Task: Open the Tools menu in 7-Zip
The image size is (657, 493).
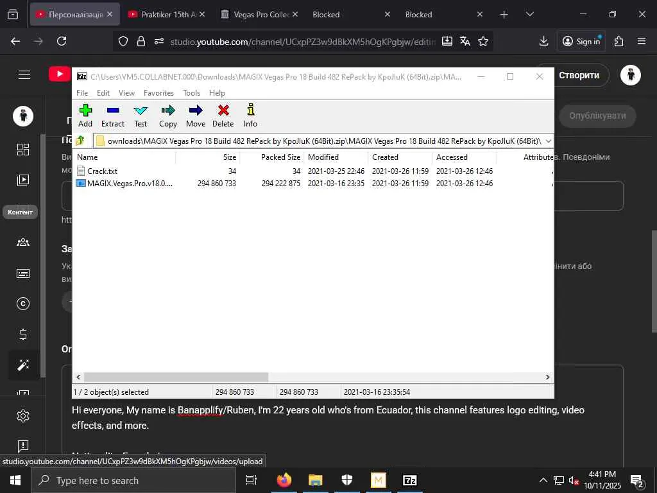Action: 191,92
